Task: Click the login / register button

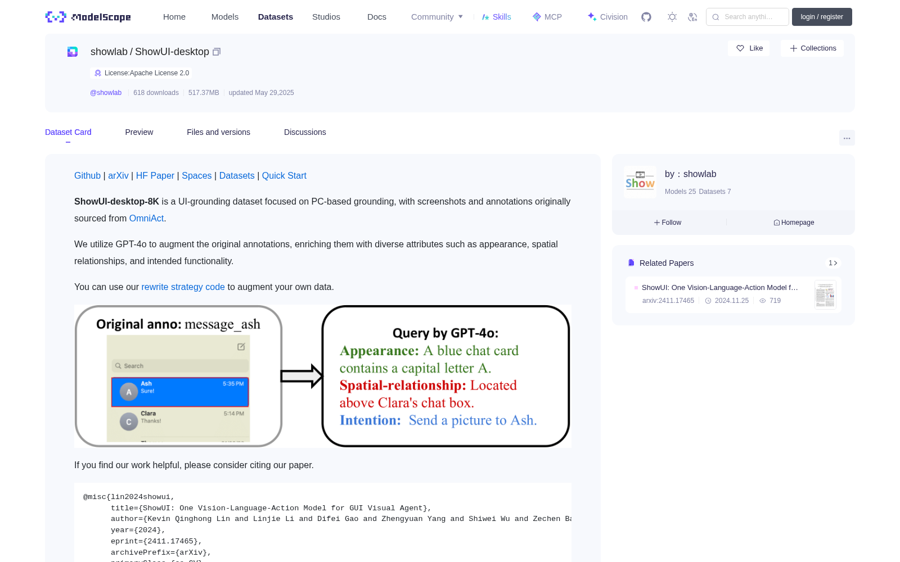Action: coord(822,17)
